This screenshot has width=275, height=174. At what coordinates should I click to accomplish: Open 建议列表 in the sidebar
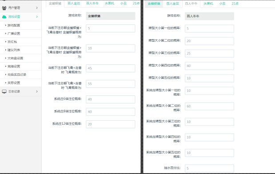click(x=21, y=50)
